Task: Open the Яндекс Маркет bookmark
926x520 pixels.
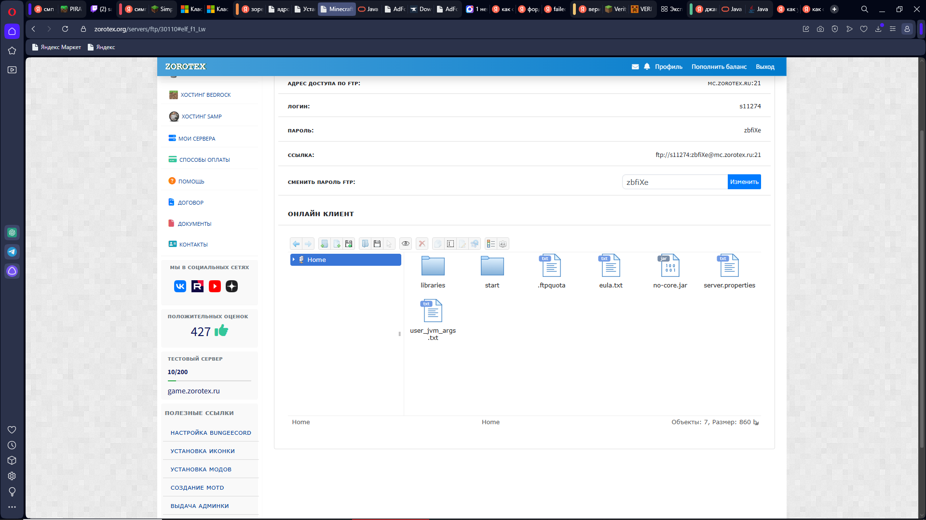Action: click(56, 47)
